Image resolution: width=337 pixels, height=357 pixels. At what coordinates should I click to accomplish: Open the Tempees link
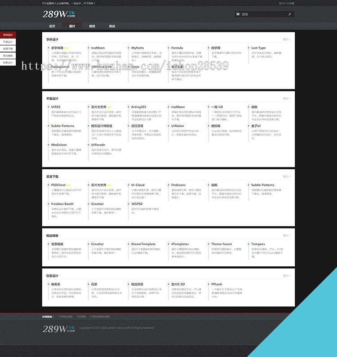258,244
